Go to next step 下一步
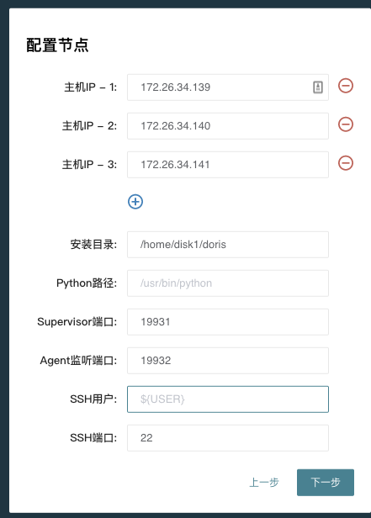This screenshot has height=518, width=371. coord(326,483)
